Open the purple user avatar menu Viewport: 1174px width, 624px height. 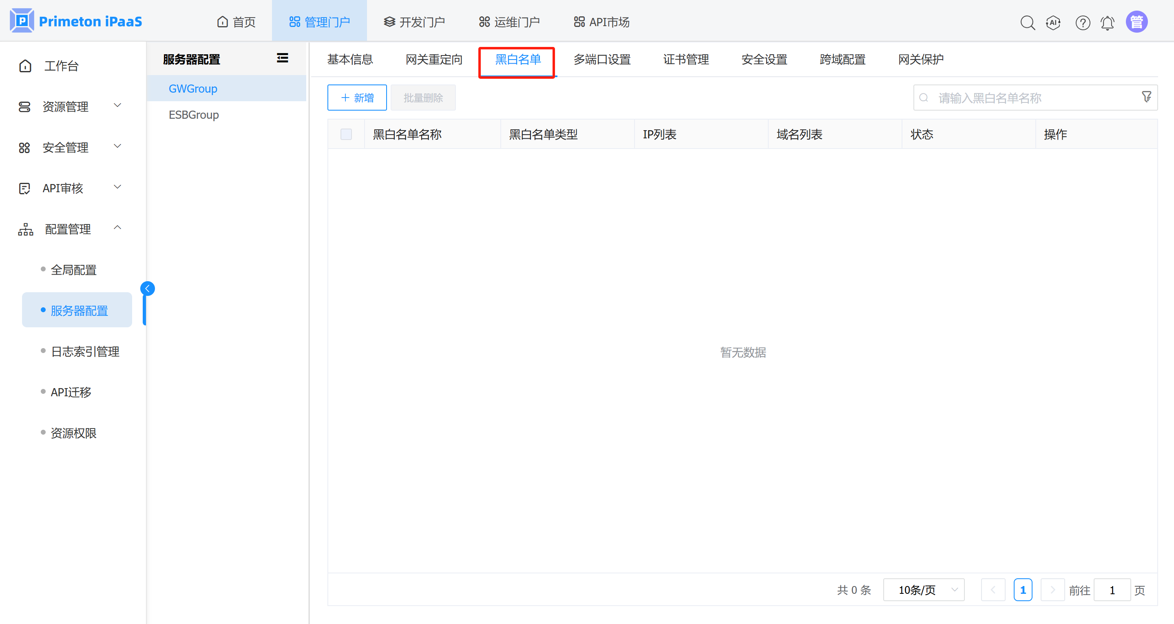(1136, 22)
